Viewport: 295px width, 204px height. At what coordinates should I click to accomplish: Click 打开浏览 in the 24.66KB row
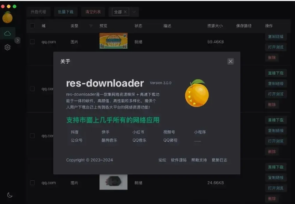(x=276, y=188)
